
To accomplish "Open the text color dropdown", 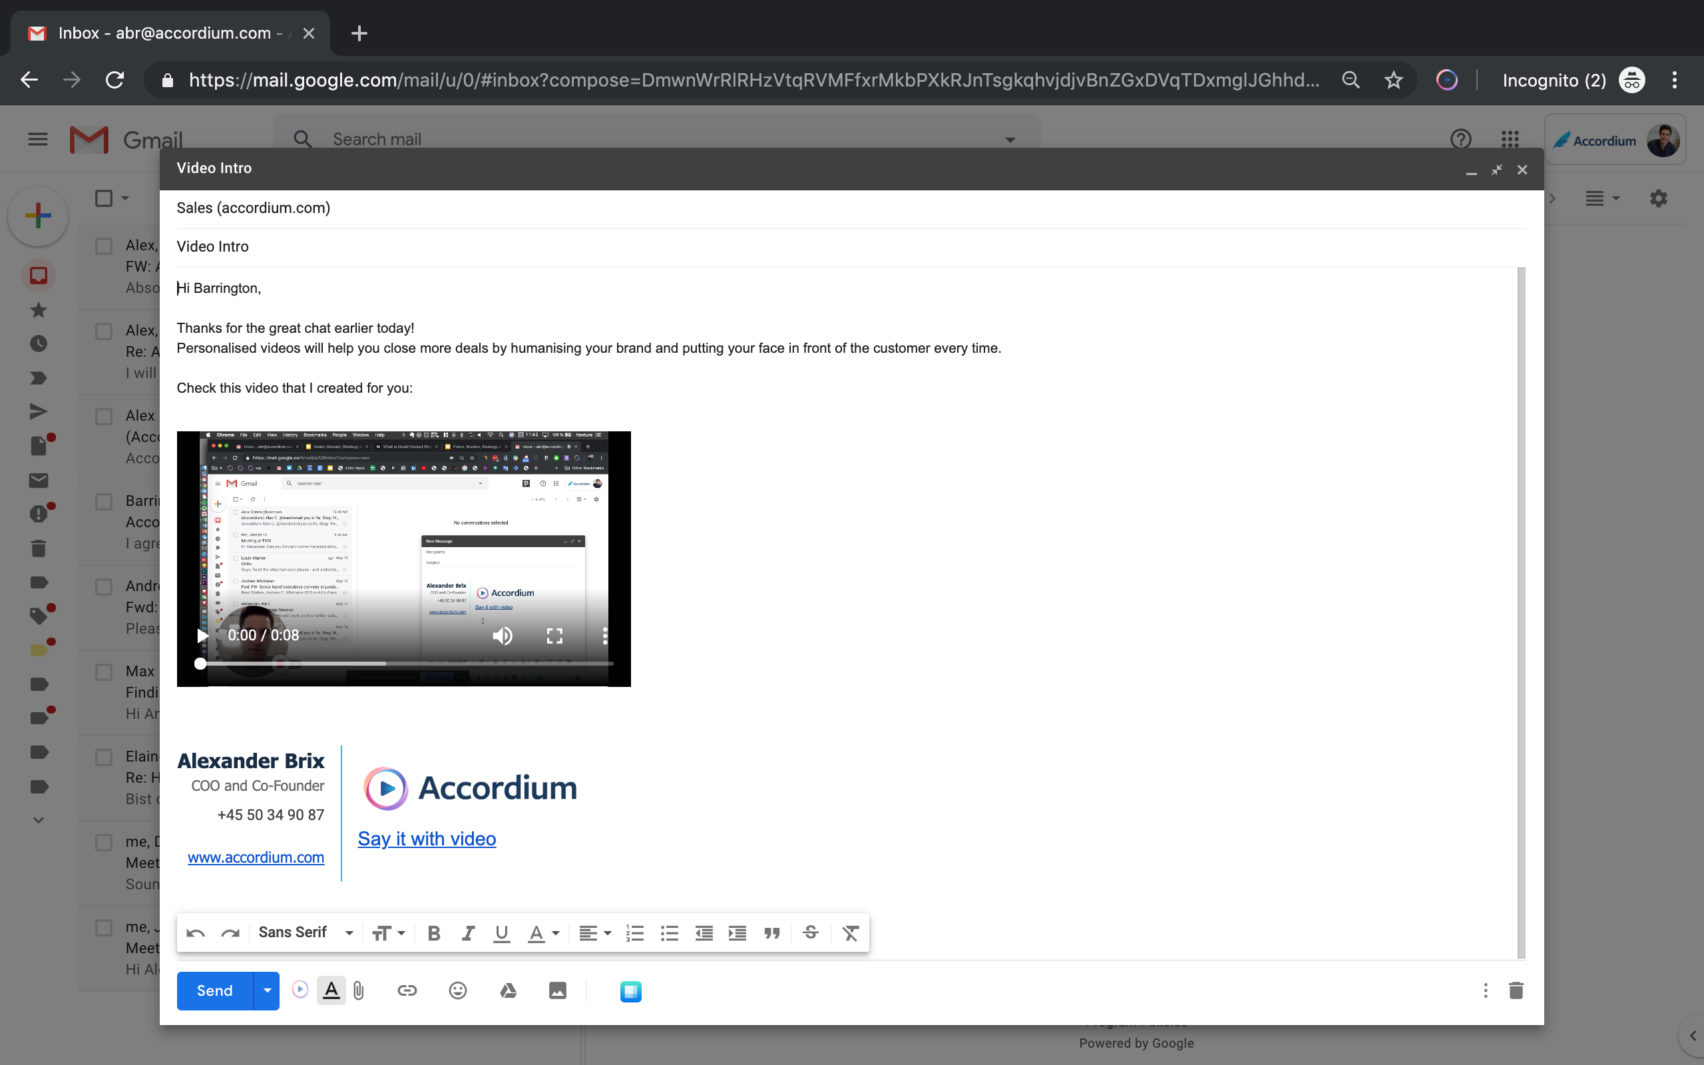I will tap(544, 933).
